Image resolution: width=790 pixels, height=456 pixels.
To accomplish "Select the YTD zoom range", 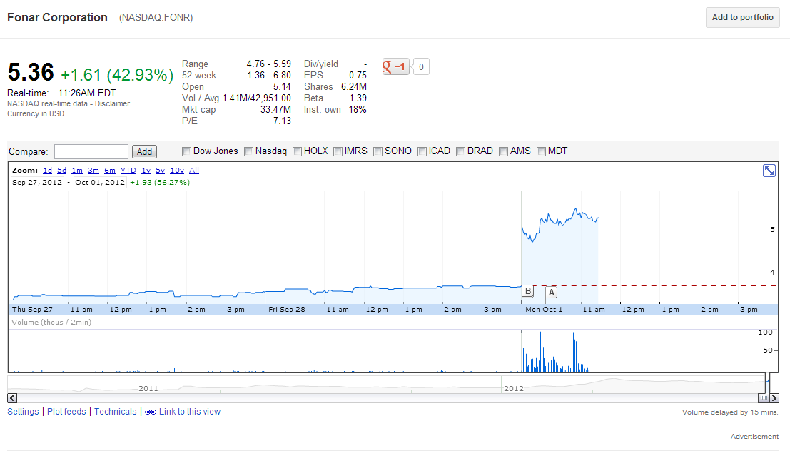I will [x=128, y=171].
